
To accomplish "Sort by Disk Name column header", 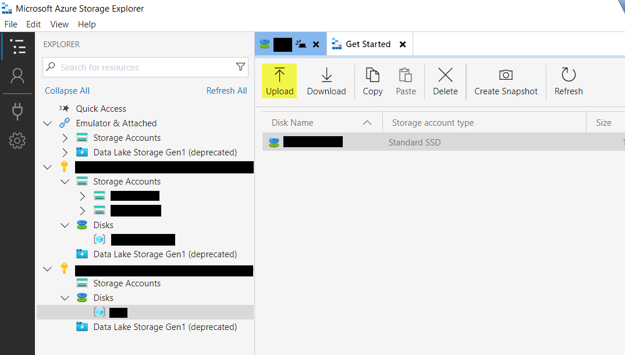I will (322, 123).
